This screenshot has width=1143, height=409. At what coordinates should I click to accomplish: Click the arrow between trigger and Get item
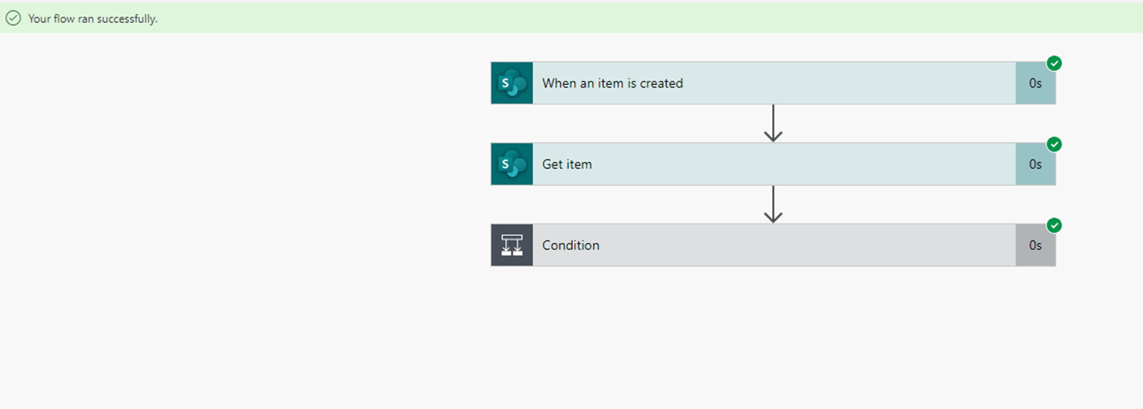click(x=773, y=123)
